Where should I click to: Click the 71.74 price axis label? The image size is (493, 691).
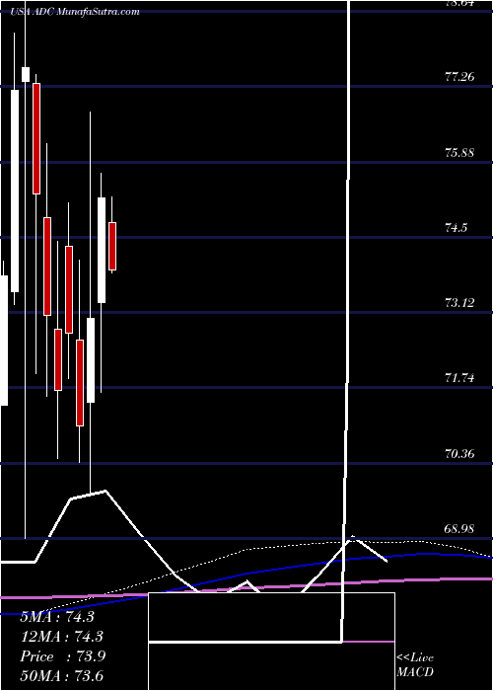click(460, 378)
